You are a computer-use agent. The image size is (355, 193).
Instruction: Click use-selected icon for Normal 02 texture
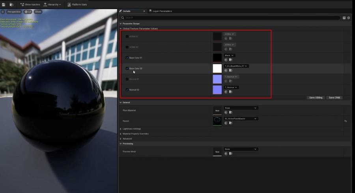tap(226, 92)
